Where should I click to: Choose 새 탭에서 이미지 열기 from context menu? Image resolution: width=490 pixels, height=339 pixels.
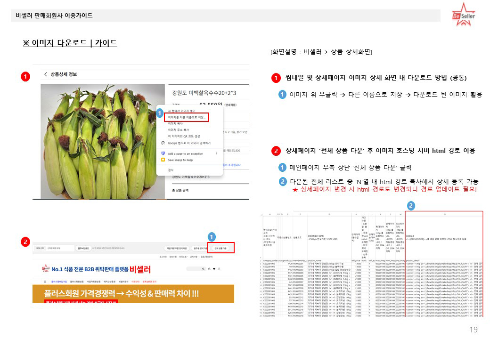coord(181,111)
